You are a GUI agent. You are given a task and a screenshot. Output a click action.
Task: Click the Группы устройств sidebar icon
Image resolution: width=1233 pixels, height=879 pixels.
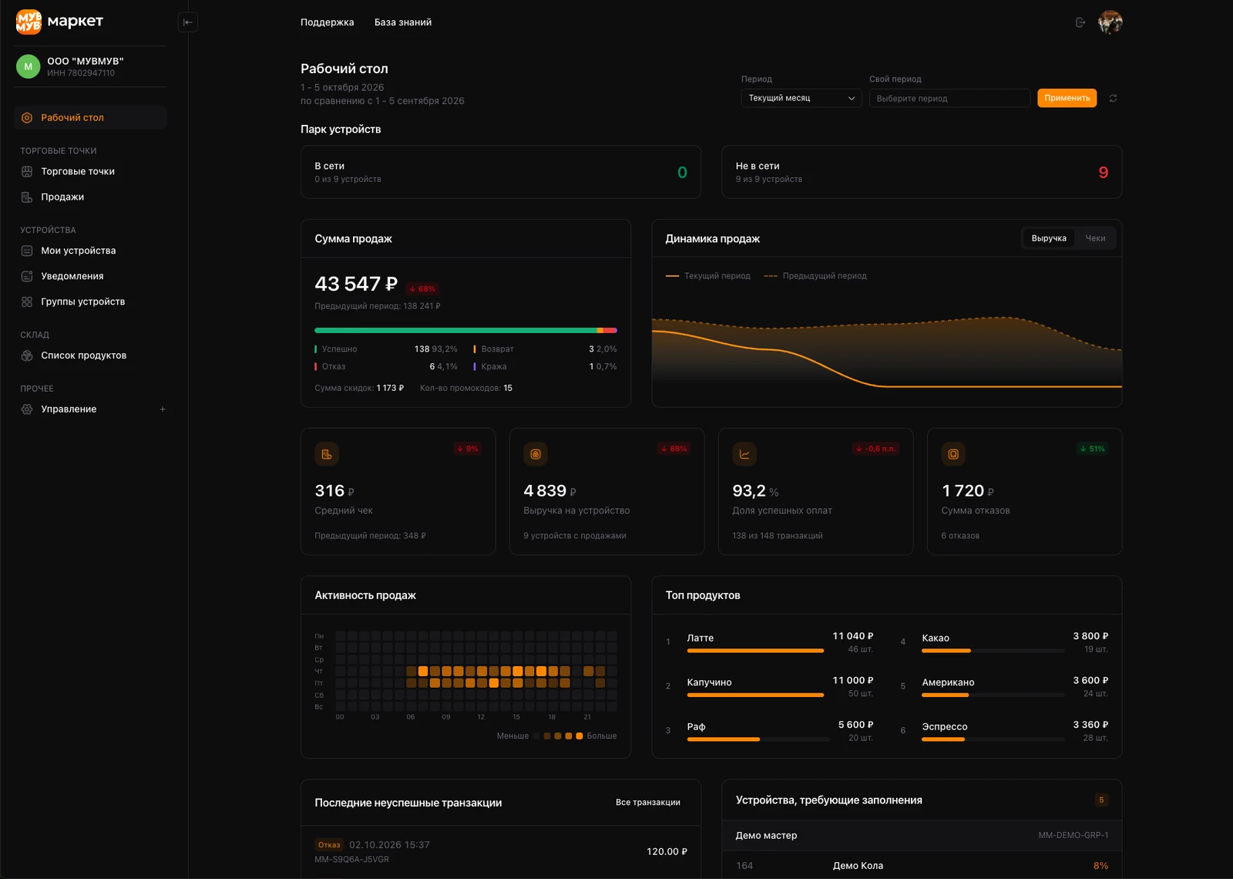point(27,301)
